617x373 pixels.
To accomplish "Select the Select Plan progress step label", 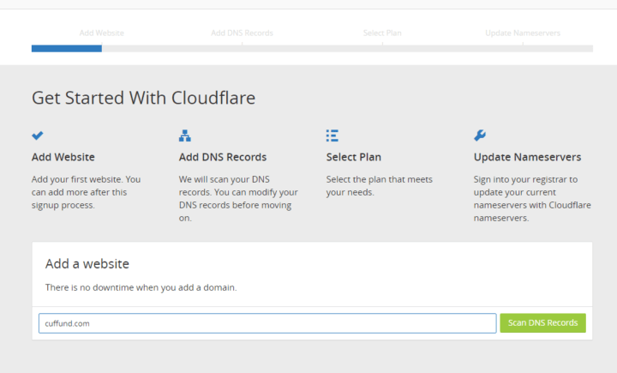I will [382, 33].
